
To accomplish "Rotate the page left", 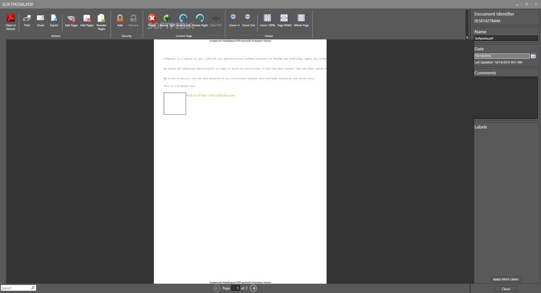I will tap(183, 20).
